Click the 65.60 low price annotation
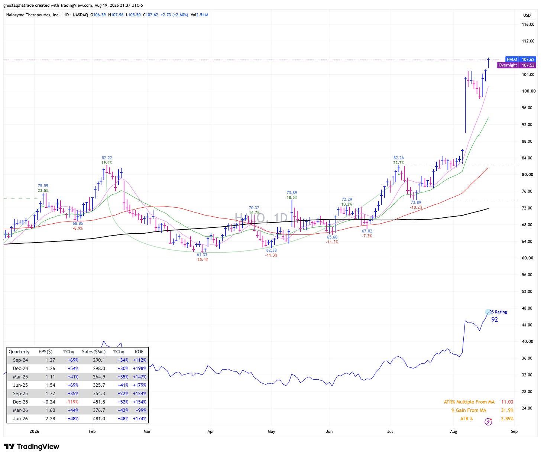 (x=332, y=237)
